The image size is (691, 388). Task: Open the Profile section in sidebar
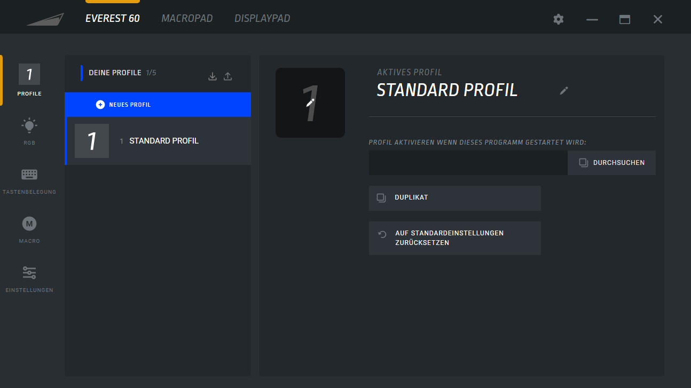[29, 80]
